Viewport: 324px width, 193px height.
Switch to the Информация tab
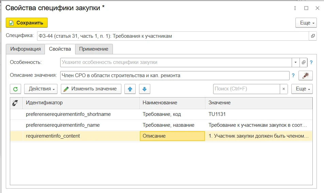point(25,49)
